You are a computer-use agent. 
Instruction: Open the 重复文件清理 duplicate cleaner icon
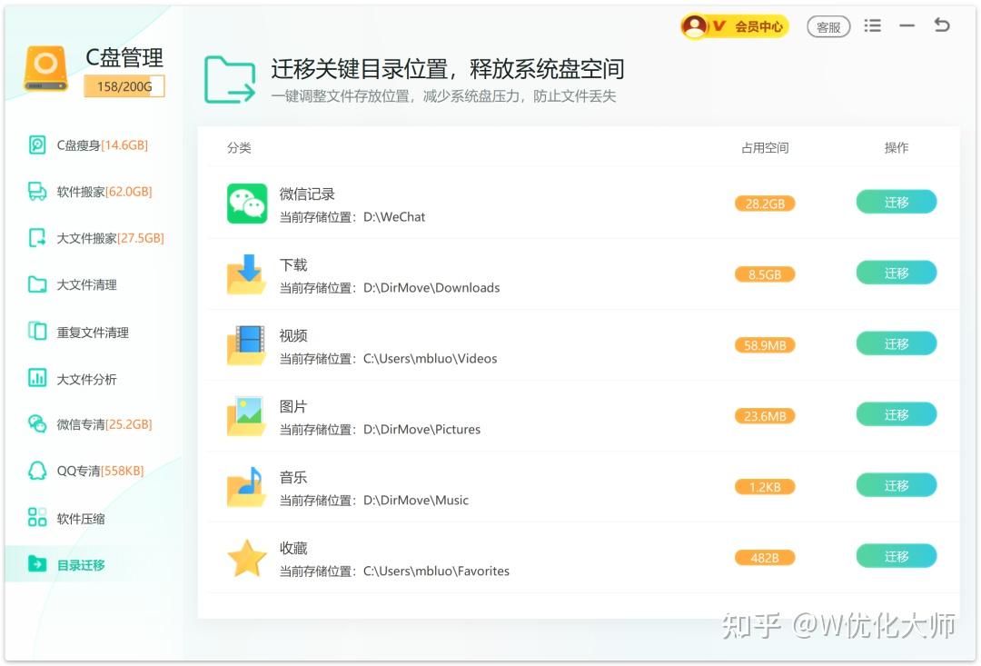37,332
